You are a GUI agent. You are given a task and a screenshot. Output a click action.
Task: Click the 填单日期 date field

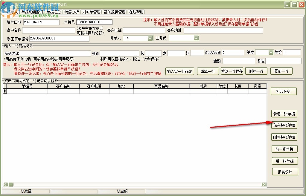point(41,22)
